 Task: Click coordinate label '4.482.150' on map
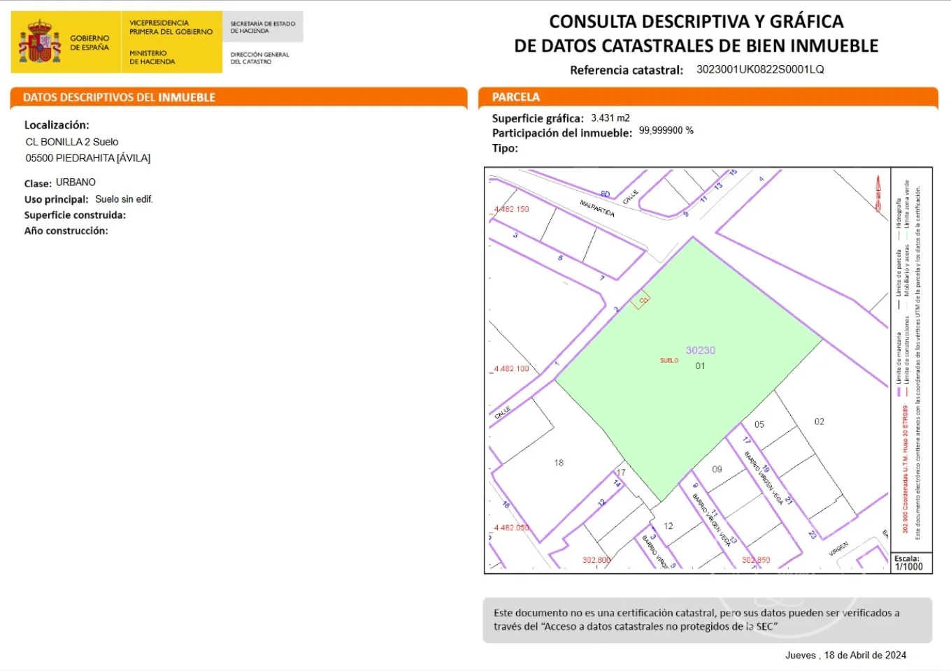pos(512,209)
